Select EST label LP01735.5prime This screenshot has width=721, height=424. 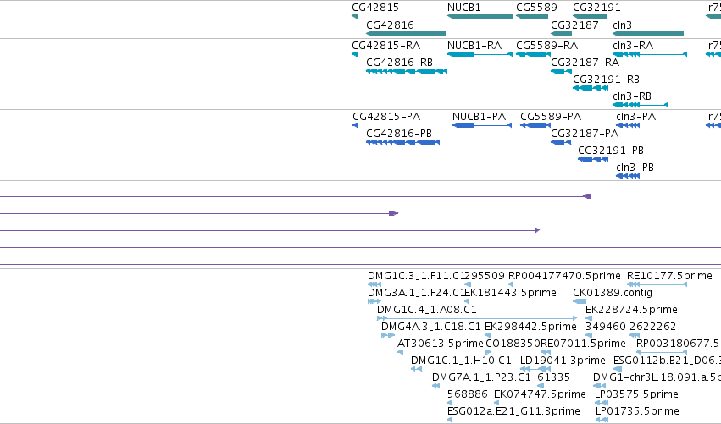pos(637,411)
